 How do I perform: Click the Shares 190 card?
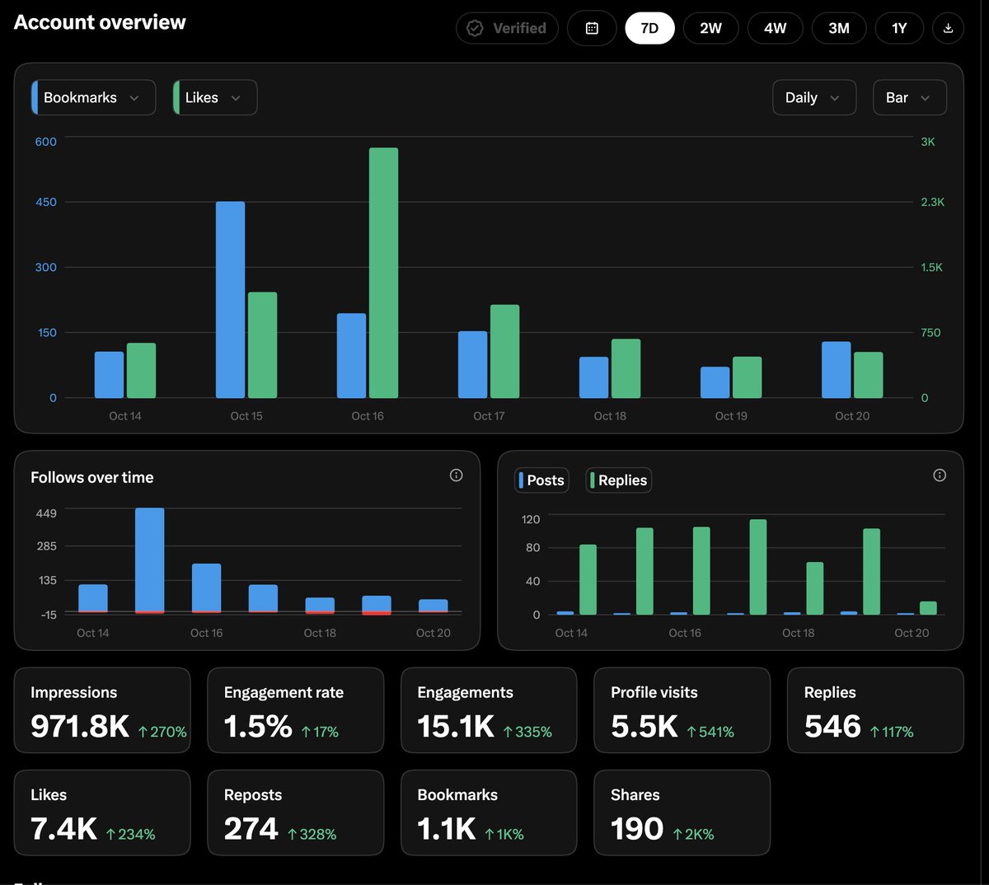point(682,812)
